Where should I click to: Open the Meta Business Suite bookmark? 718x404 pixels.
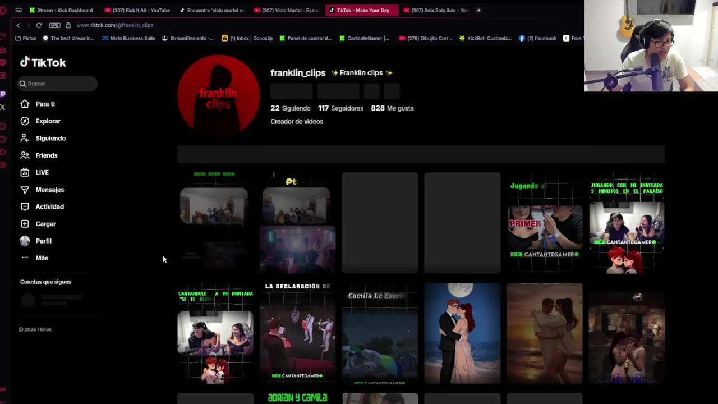128,38
